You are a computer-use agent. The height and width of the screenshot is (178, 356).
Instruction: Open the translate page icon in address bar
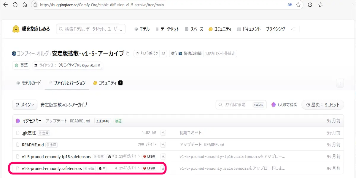[290, 5]
